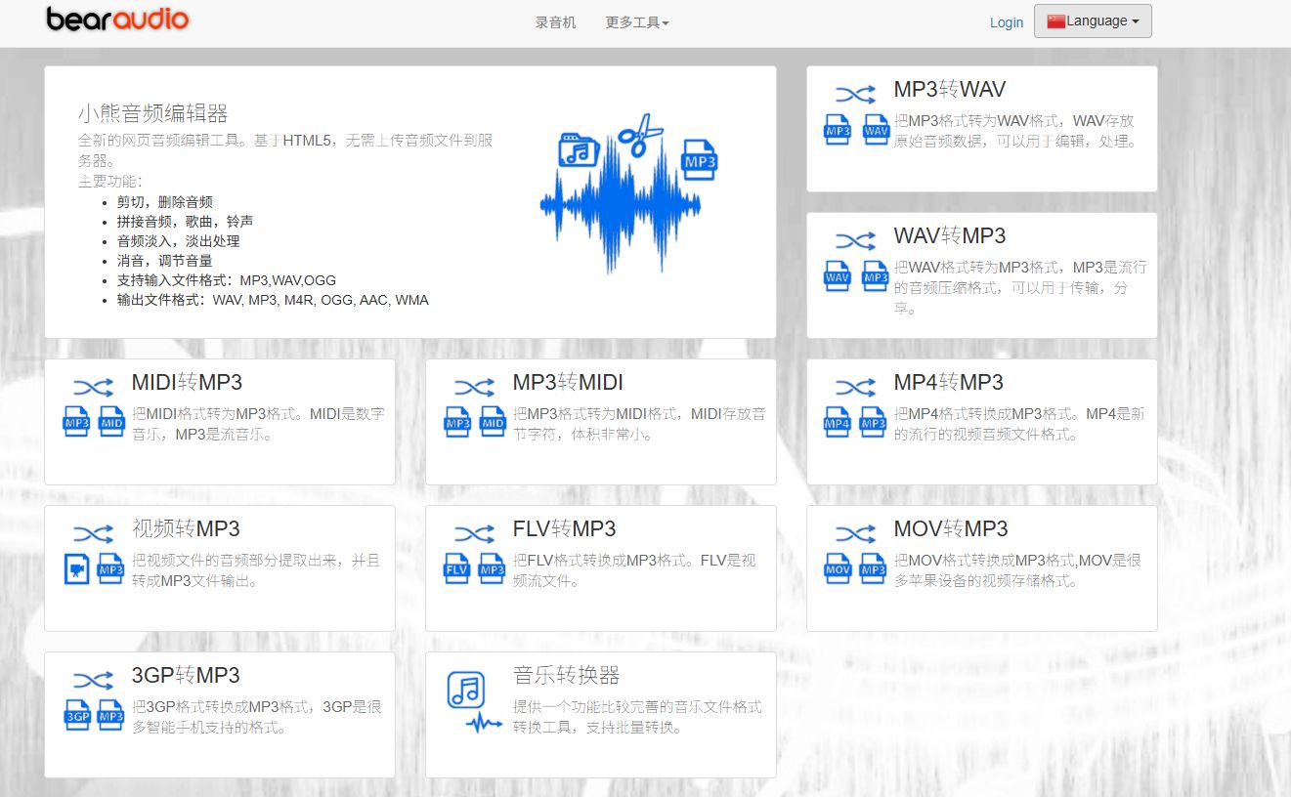
Task: Click the shuffle arrows icon in MIDI转MP3 card
Action: pos(94,388)
